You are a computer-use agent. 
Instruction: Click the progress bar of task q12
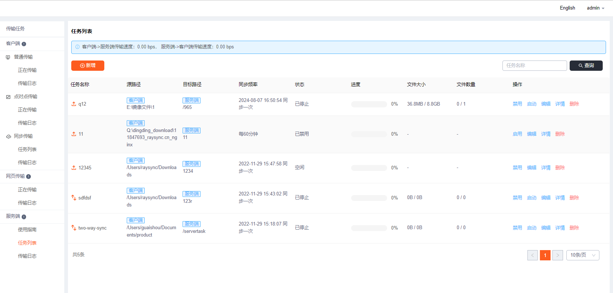pyautogui.click(x=369, y=104)
